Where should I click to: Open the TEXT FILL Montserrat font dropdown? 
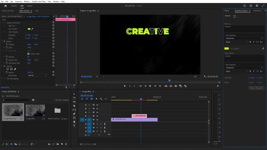click(244, 38)
